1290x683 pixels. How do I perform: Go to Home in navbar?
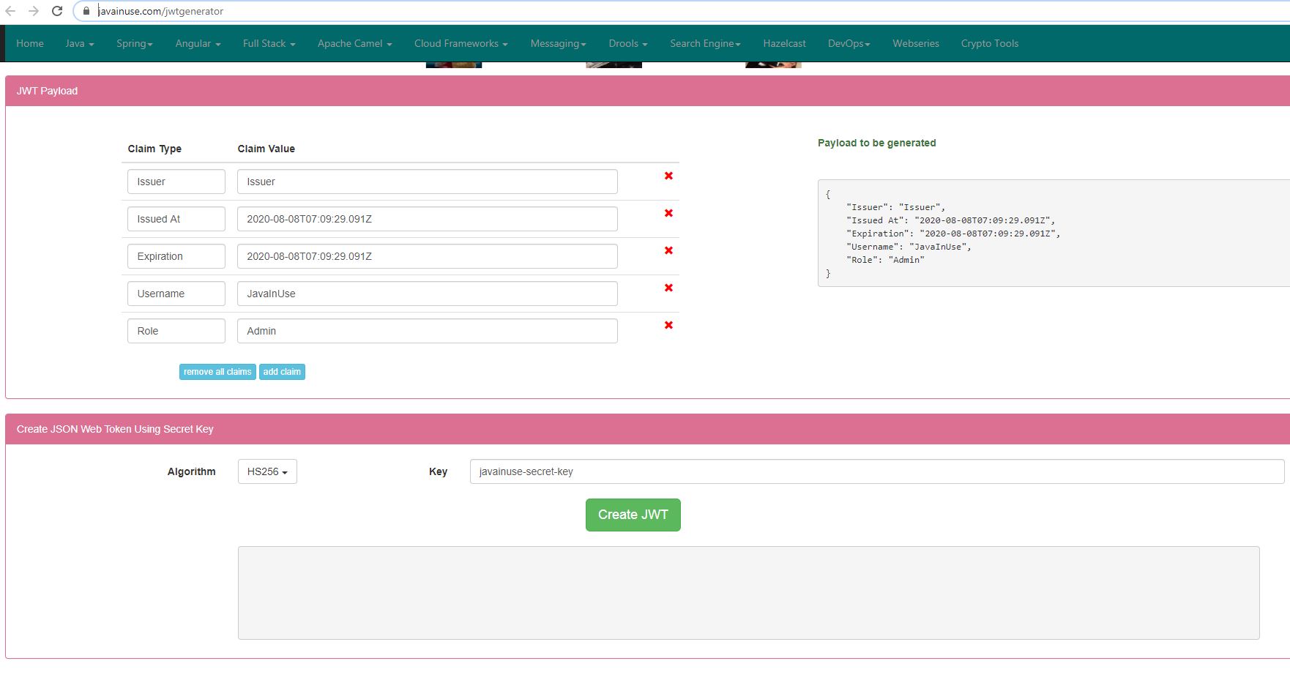30,43
